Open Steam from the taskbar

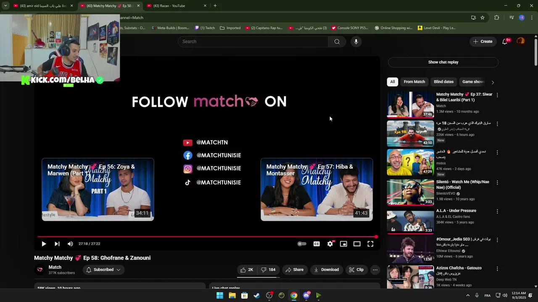[257, 295]
